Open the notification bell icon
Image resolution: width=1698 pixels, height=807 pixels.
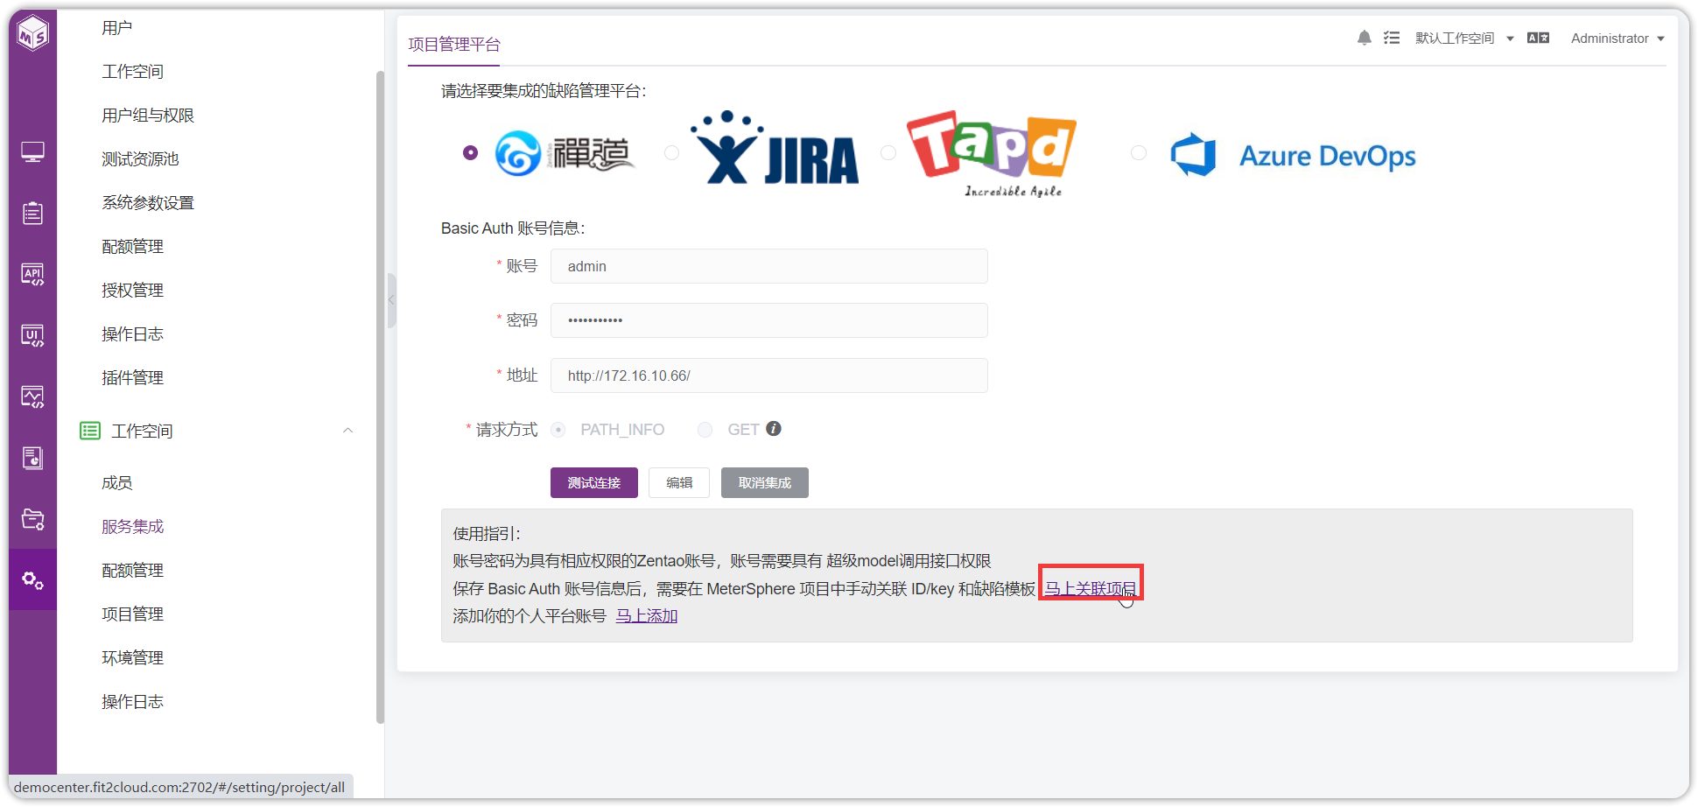pyautogui.click(x=1364, y=38)
